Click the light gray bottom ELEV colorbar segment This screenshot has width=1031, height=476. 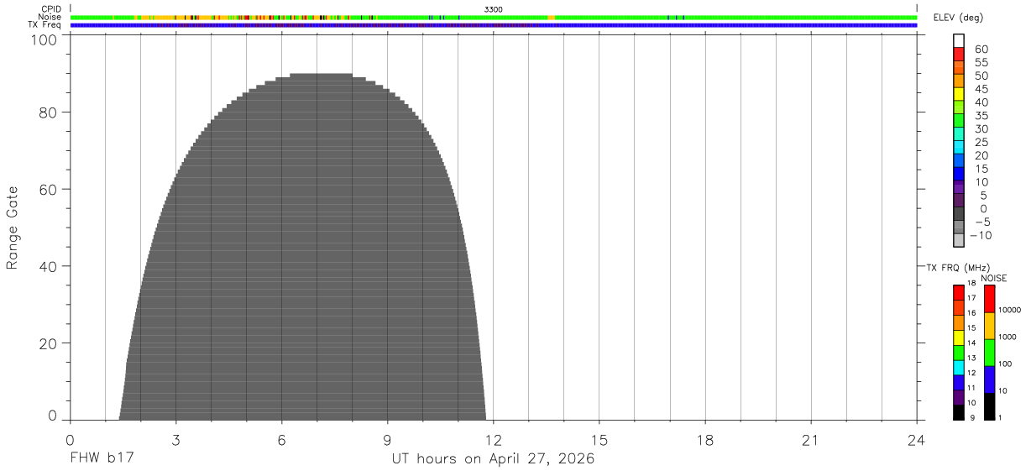pos(959,241)
